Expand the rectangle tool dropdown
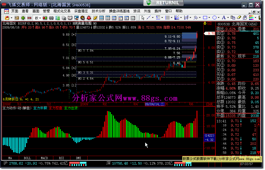Screen dimensions: 265x170 [209, 18]
